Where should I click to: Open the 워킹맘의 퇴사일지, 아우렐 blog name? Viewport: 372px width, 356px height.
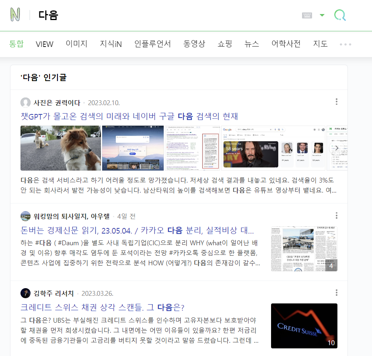[x=72, y=216]
